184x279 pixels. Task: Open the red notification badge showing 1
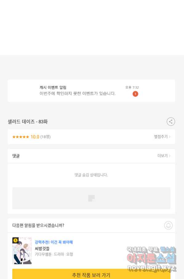(135, 94)
